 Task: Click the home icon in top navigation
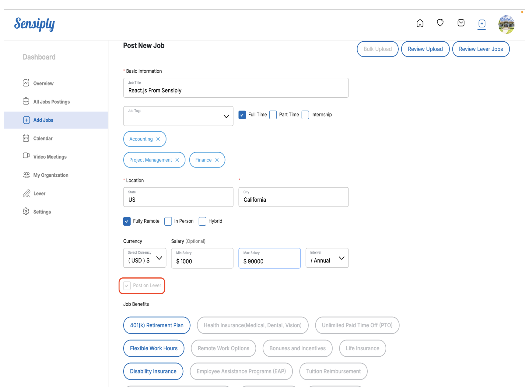[420, 23]
